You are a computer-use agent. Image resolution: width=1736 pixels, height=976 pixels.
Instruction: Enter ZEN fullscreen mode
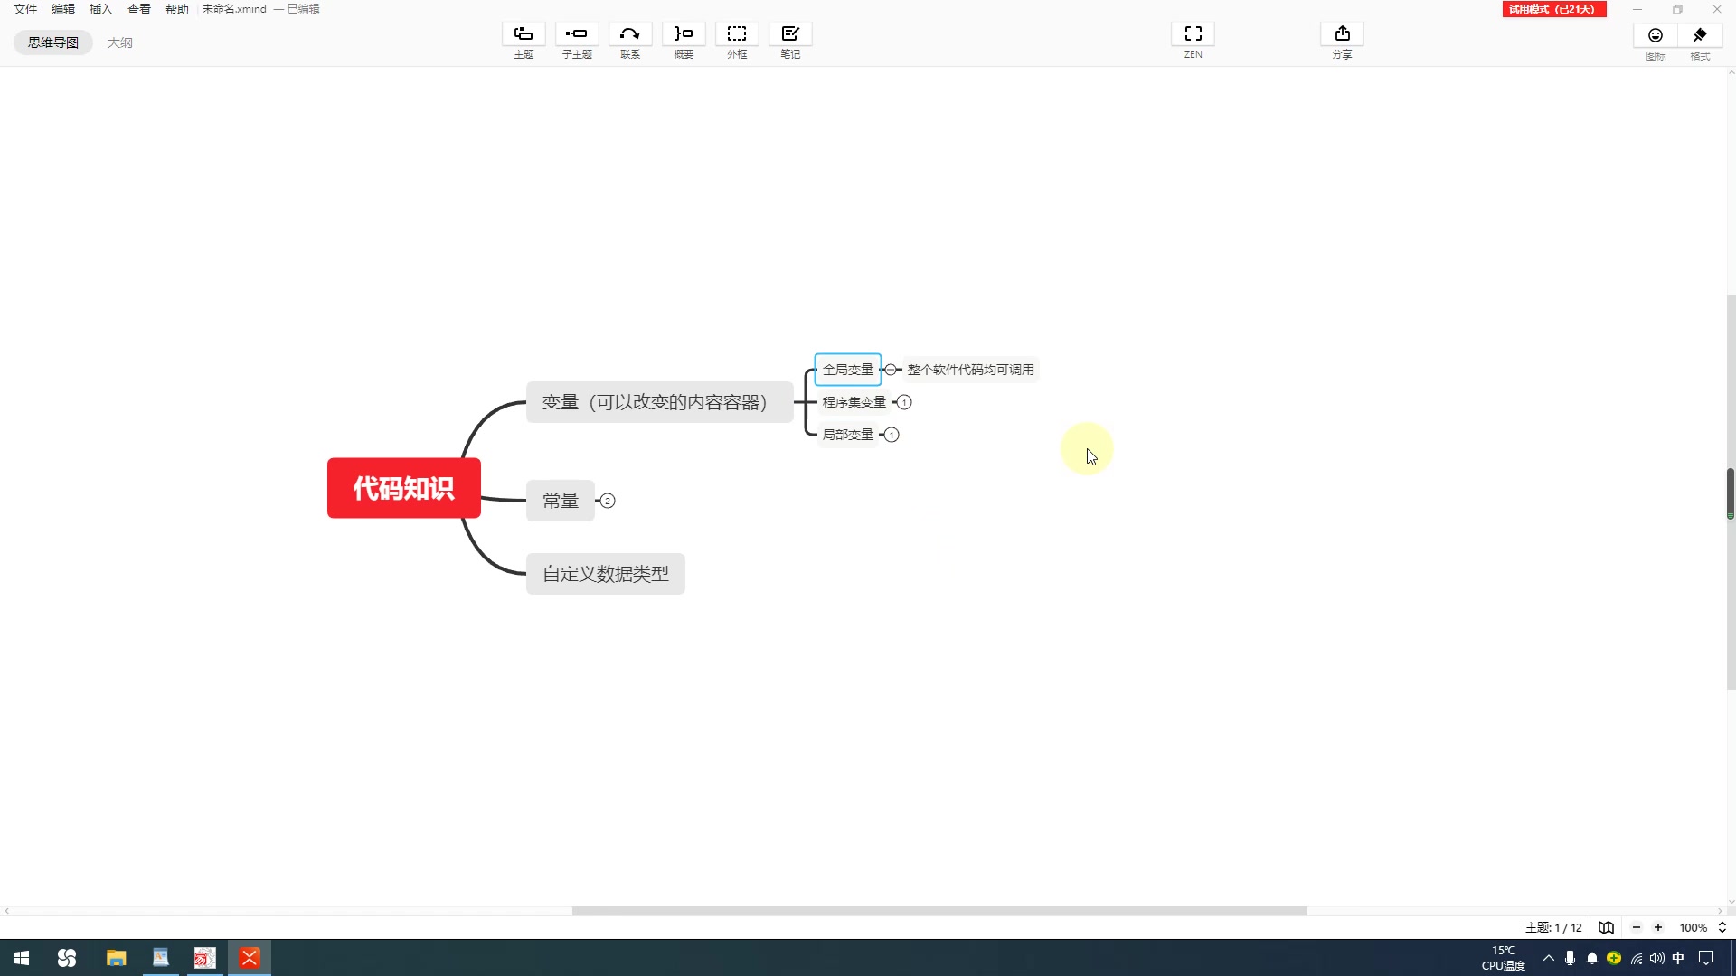(1193, 34)
